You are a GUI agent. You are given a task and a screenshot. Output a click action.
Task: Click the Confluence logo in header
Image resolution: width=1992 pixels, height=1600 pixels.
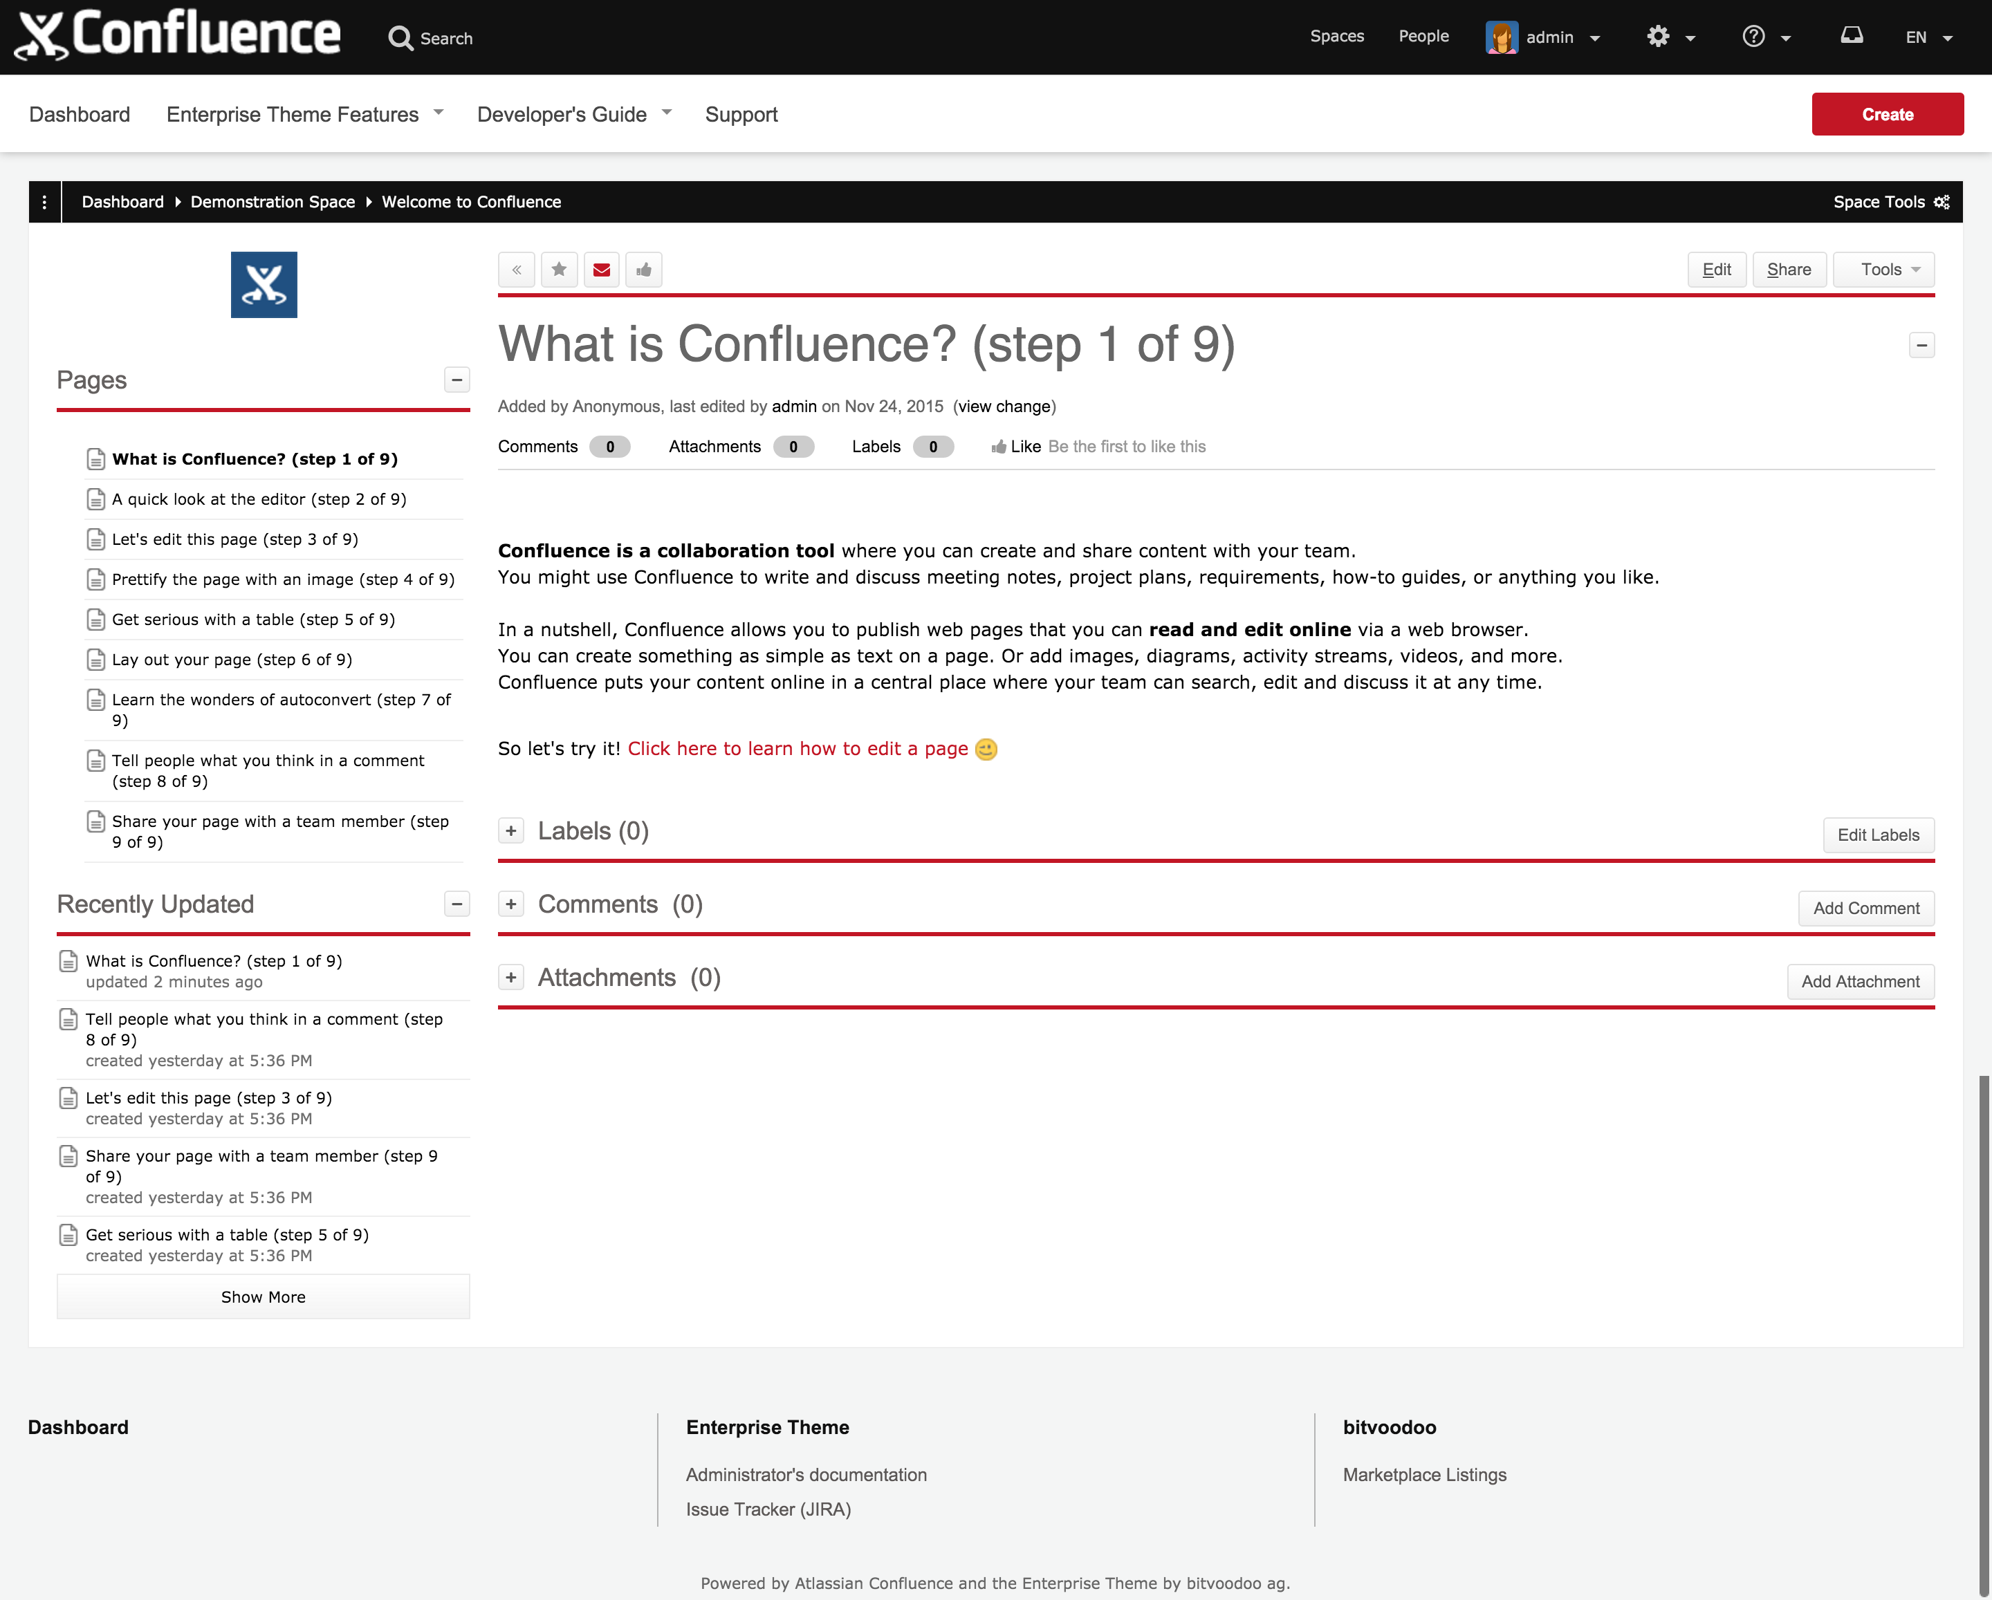pyautogui.click(x=178, y=35)
